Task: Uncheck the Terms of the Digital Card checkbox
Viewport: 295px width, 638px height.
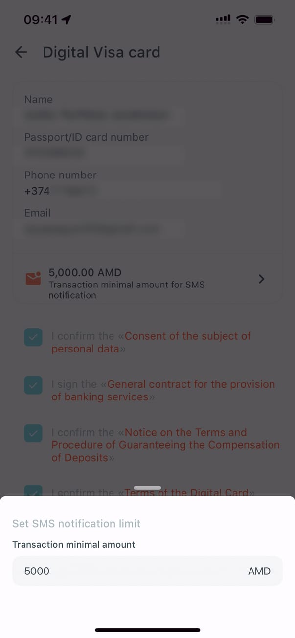Action: click(33, 491)
